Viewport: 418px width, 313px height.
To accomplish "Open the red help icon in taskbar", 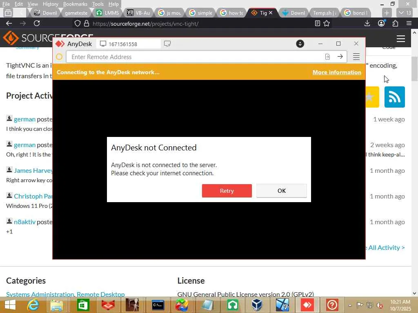I will 332,305.
